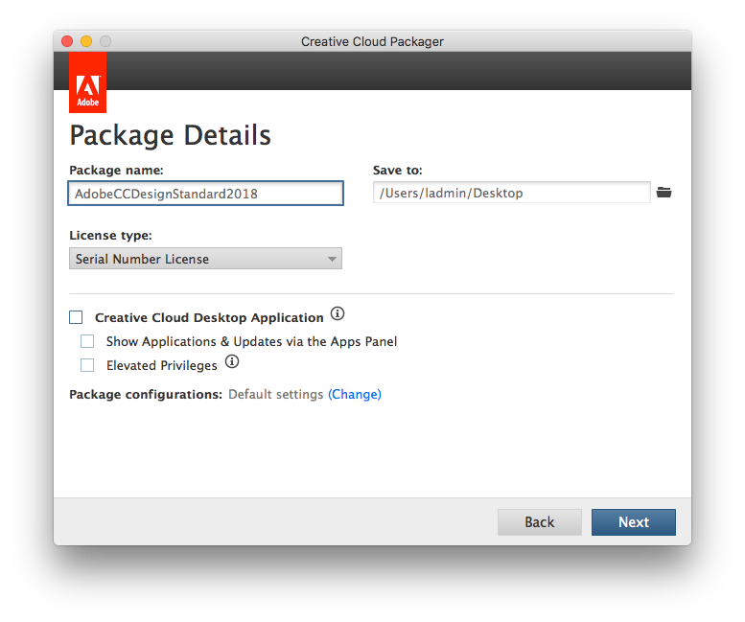Enable the Creative Cloud Desktop Application checkbox

point(76,317)
